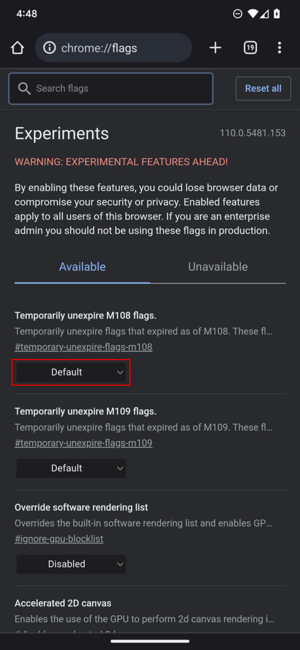Open the temporary-unexpire-flags-m109 link
Viewport: 300px width, 650px height.
(83, 443)
